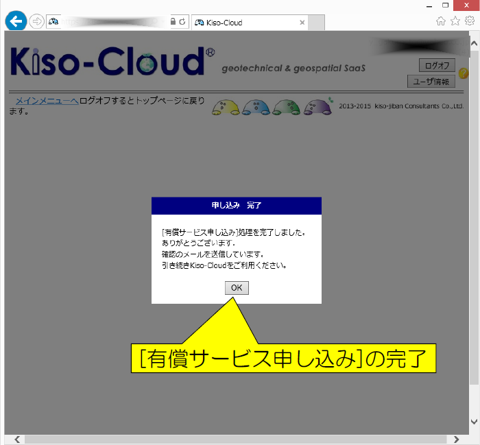Click the ユーザ情報 button
The image size is (480, 445).
pyautogui.click(x=431, y=82)
